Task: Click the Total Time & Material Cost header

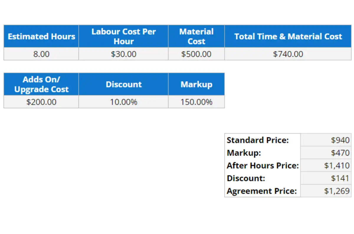Action: [288, 36]
